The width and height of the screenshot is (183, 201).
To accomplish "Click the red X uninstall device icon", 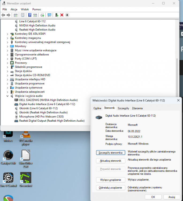I will pos(62,15).
